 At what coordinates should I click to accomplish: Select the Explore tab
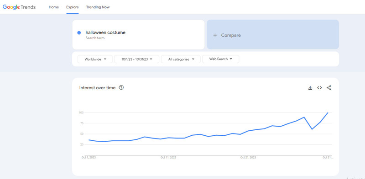pyautogui.click(x=73, y=7)
